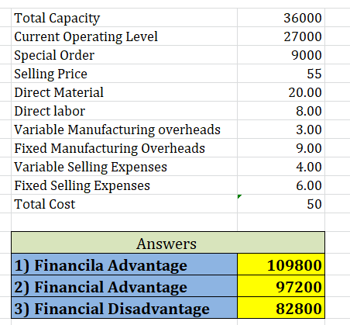350x325 pixels.
Task: Select the Selling Price value 55
Action: [281, 74]
